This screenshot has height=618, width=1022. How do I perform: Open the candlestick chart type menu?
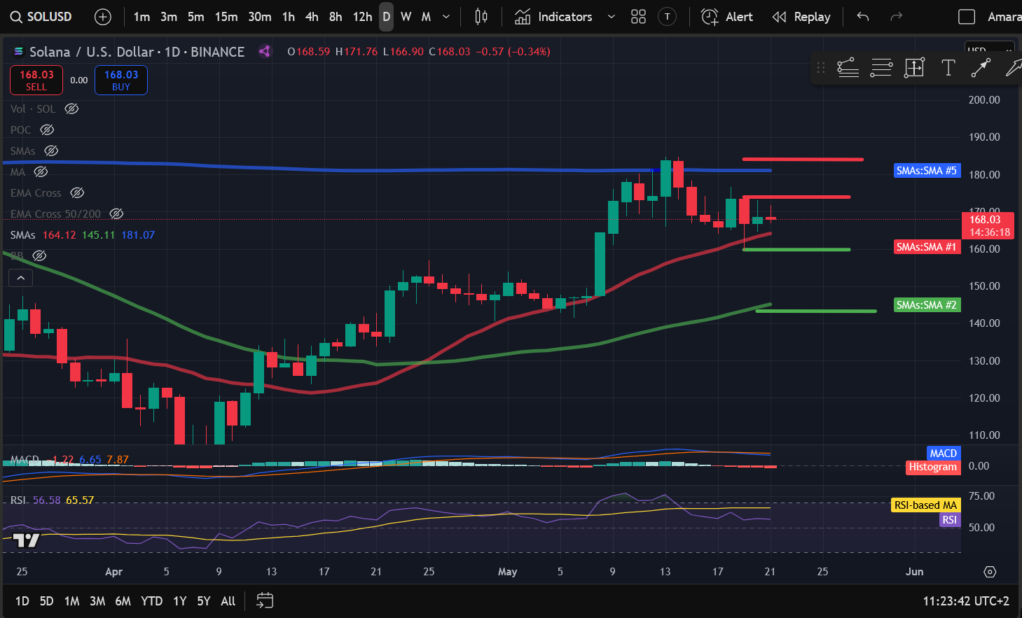481,17
